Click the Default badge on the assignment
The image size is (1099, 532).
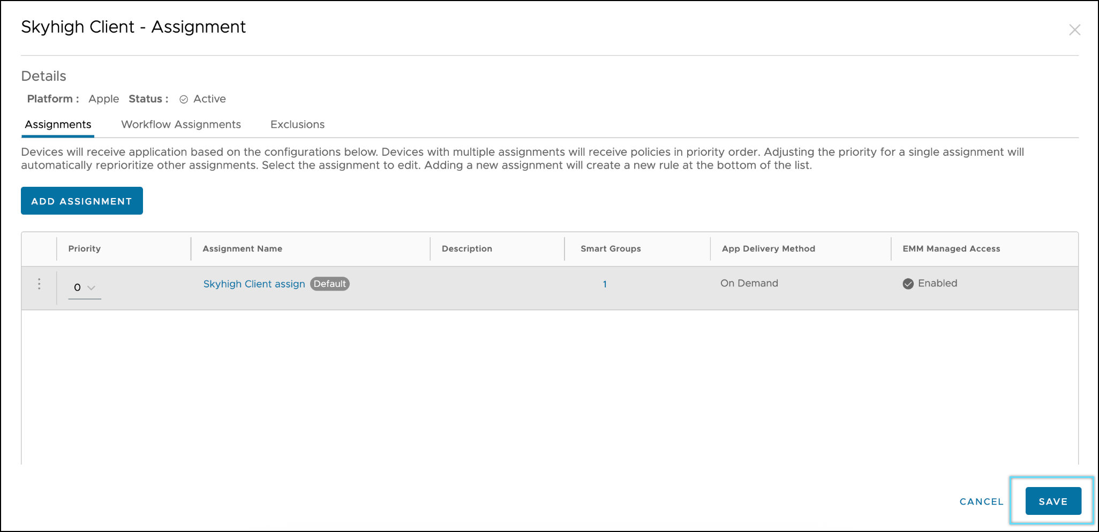click(x=330, y=284)
